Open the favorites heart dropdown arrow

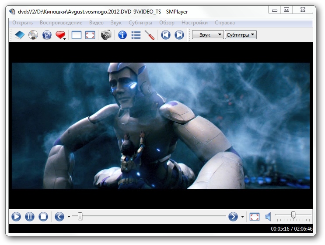[65, 39]
